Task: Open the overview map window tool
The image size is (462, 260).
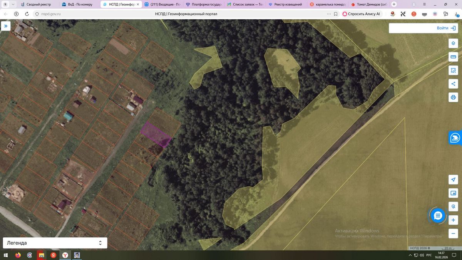Action: [x=453, y=193]
